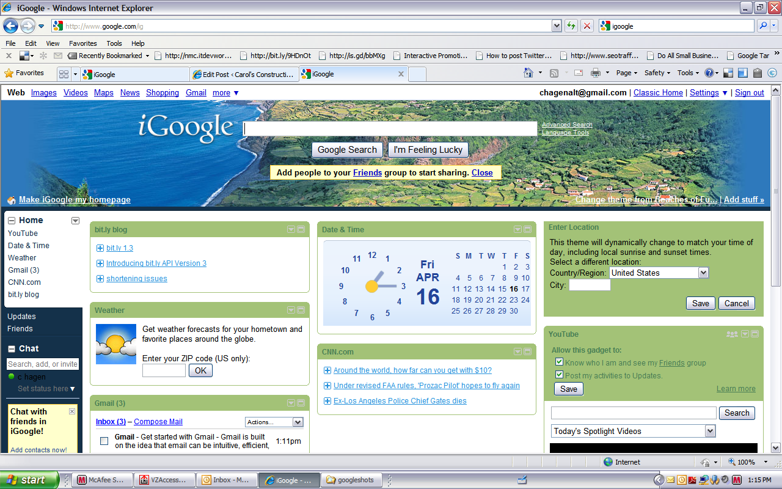The height and width of the screenshot is (489, 782).
Task: Click the Refresh page icon
Action: [571, 26]
